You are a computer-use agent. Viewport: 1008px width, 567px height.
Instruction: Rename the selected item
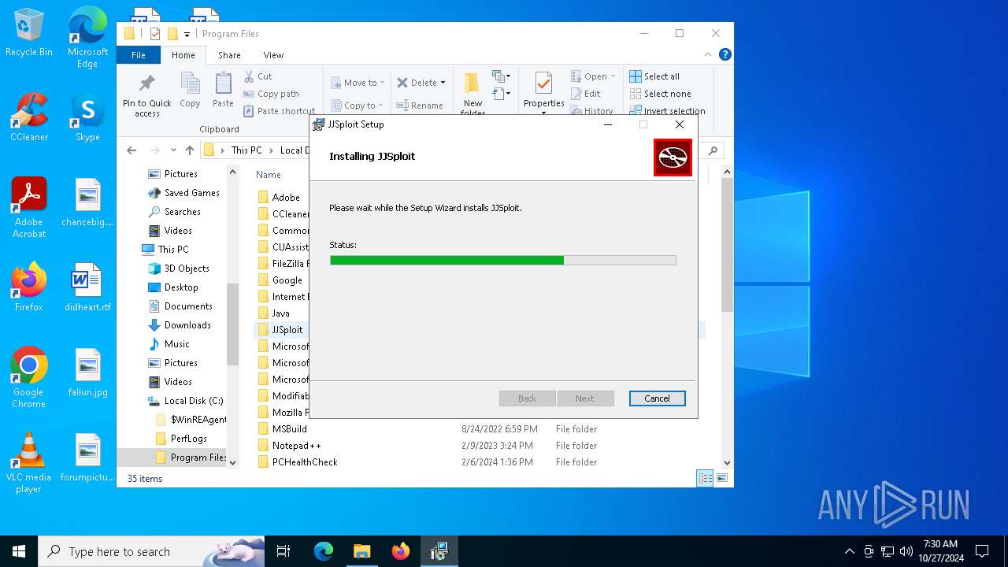[420, 106]
